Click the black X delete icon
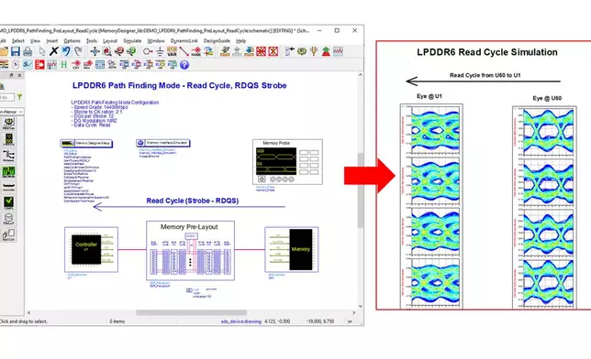Screen dimensions: 591x359 [x=54, y=51]
